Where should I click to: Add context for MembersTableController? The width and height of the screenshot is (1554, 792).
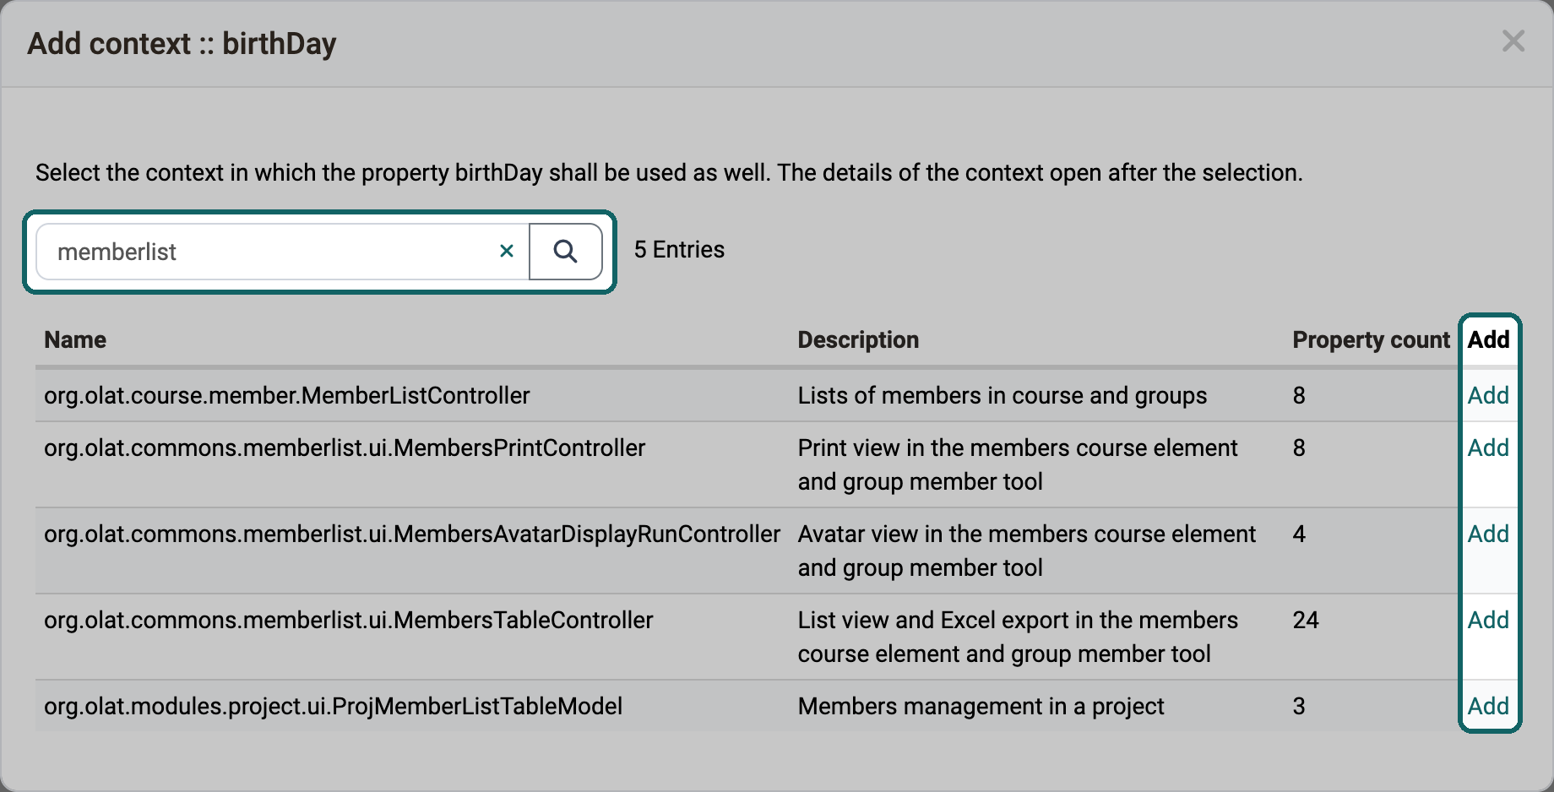coord(1488,620)
